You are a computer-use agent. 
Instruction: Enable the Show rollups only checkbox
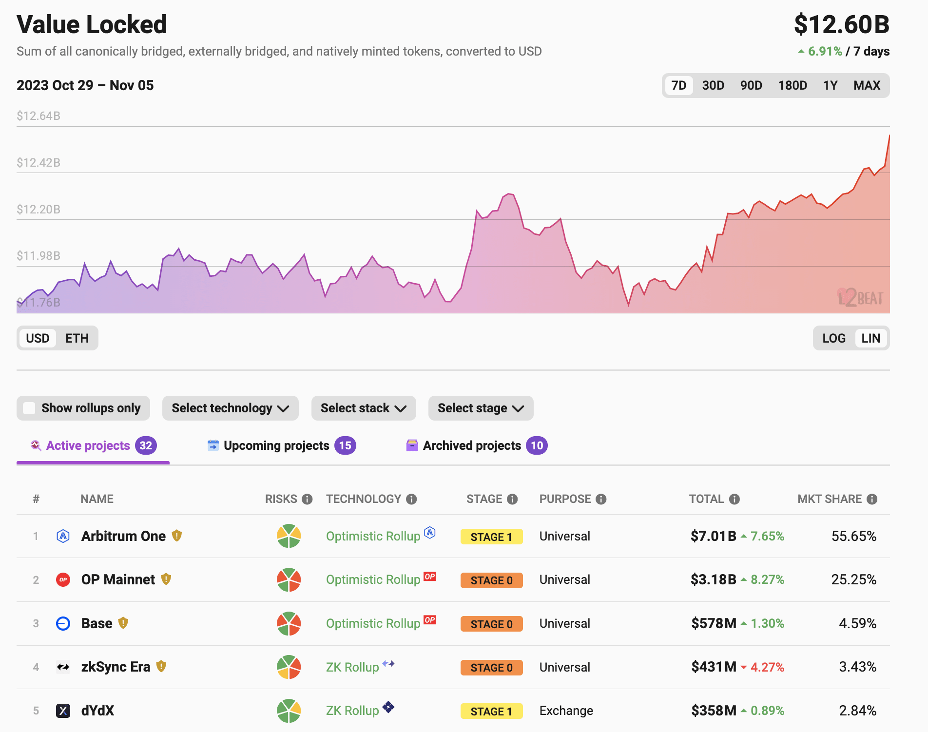29,408
